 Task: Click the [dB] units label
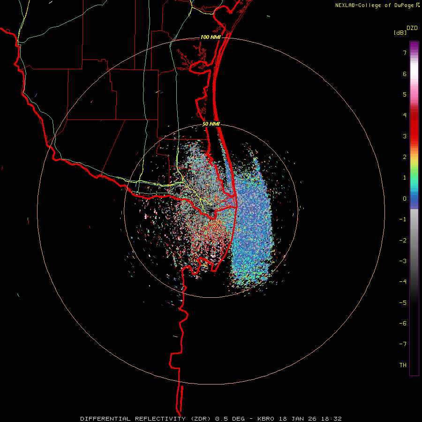pos(400,33)
